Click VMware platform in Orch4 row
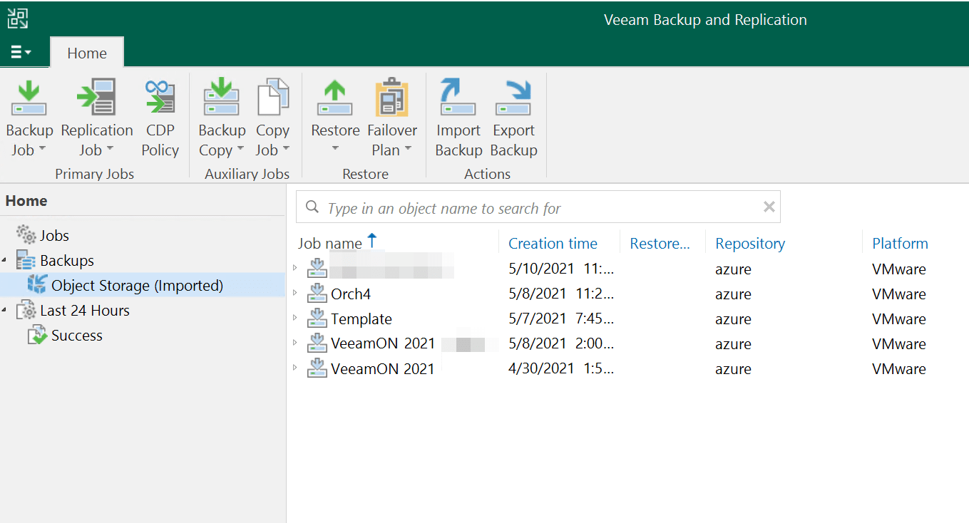The height and width of the screenshot is (523, 969). click(899, 294)
